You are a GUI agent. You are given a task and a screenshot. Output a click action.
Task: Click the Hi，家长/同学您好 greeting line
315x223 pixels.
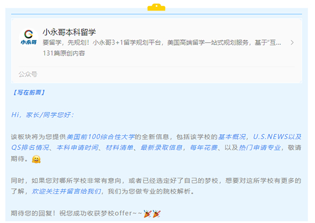tap(43, 115)
